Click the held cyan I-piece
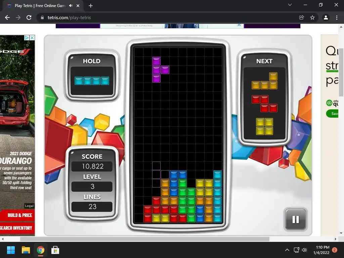Viewport: 344px width, 258px height. [x=92, y=81]
